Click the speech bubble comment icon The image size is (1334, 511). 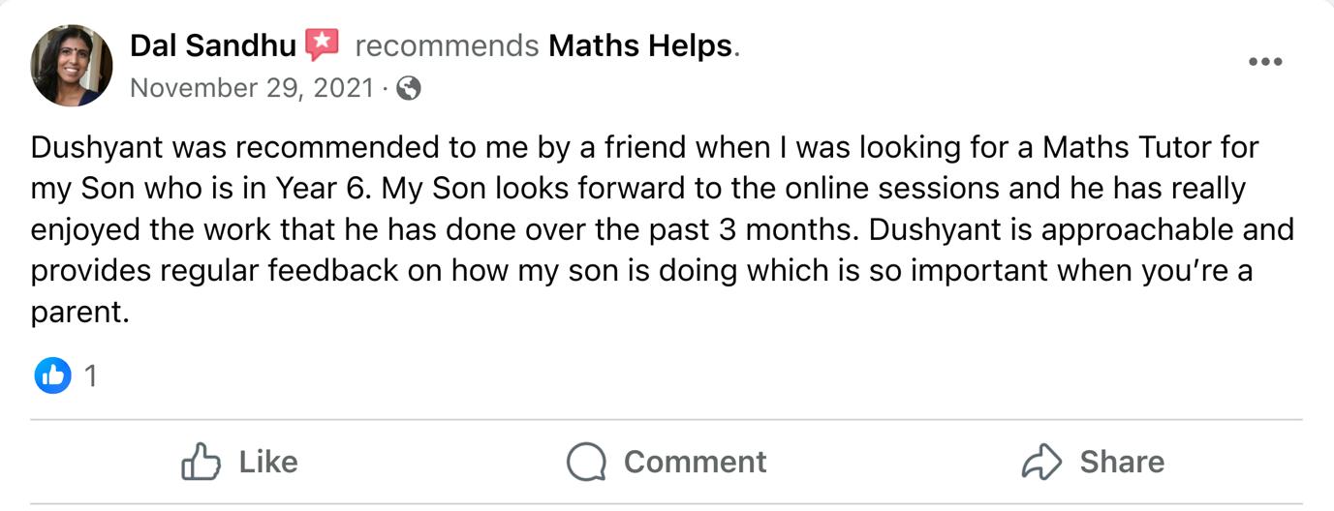point(586,462)
